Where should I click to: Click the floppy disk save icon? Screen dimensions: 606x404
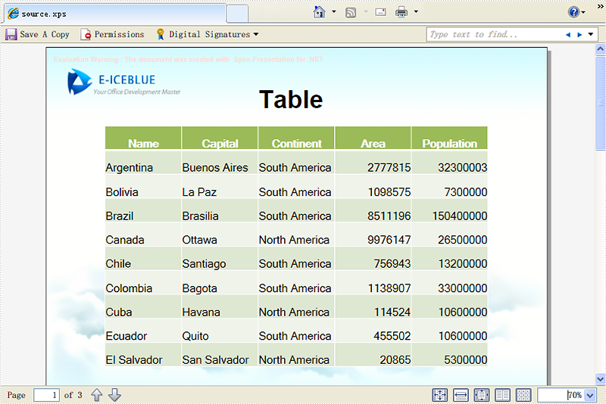tap(11, 34)
